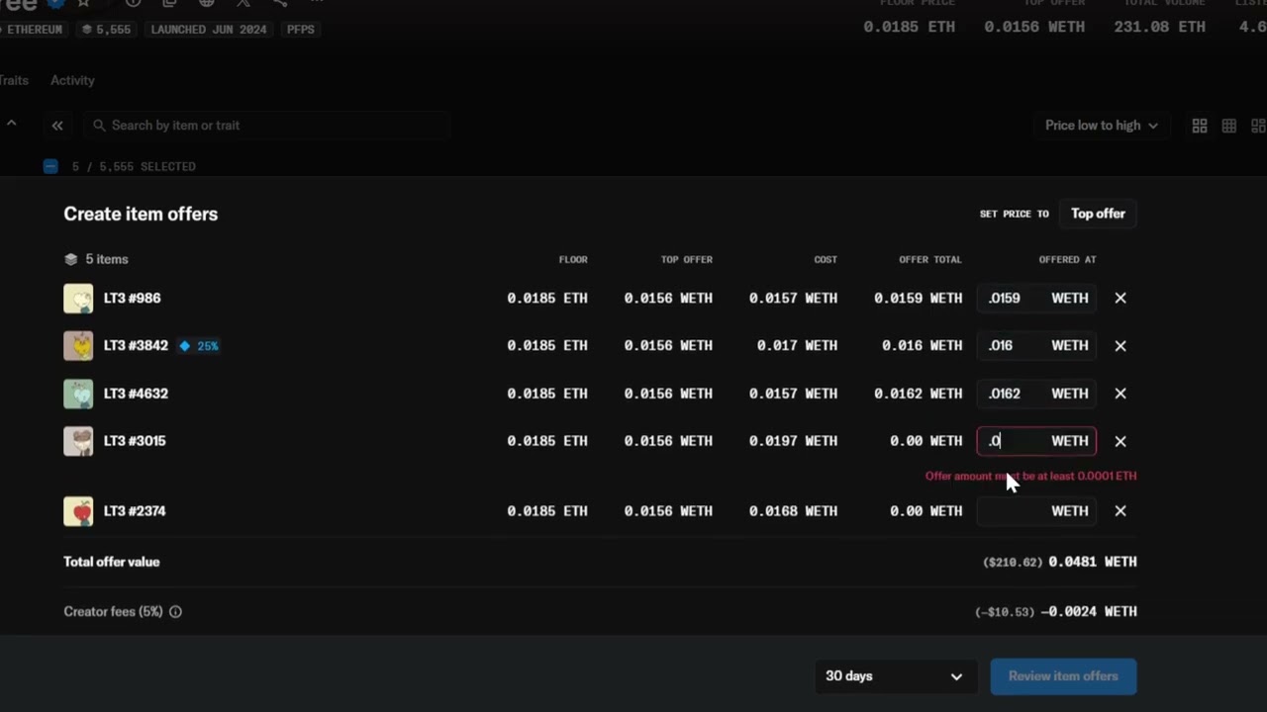The height and width of the screenshot is (712, 1267).
Task: Remove LT3 #3842 from offers
Action: coord(1121,345)
